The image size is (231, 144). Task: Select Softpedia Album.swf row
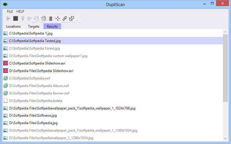point(113,86)
